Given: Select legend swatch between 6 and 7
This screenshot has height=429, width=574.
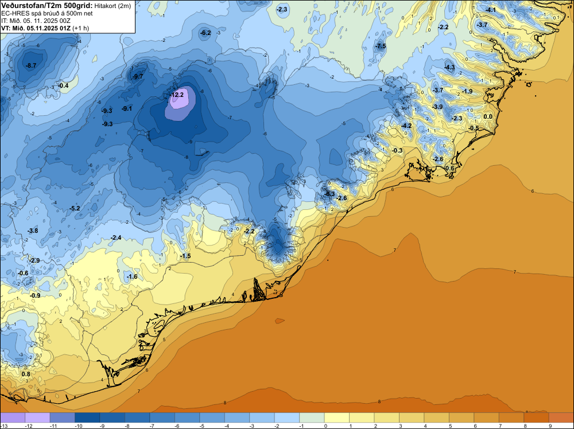Looking at the screenshot, I should pos(487,418).
